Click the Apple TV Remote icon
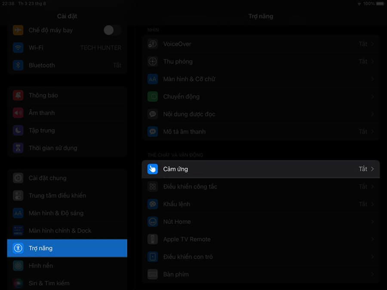 click(153, 239)
